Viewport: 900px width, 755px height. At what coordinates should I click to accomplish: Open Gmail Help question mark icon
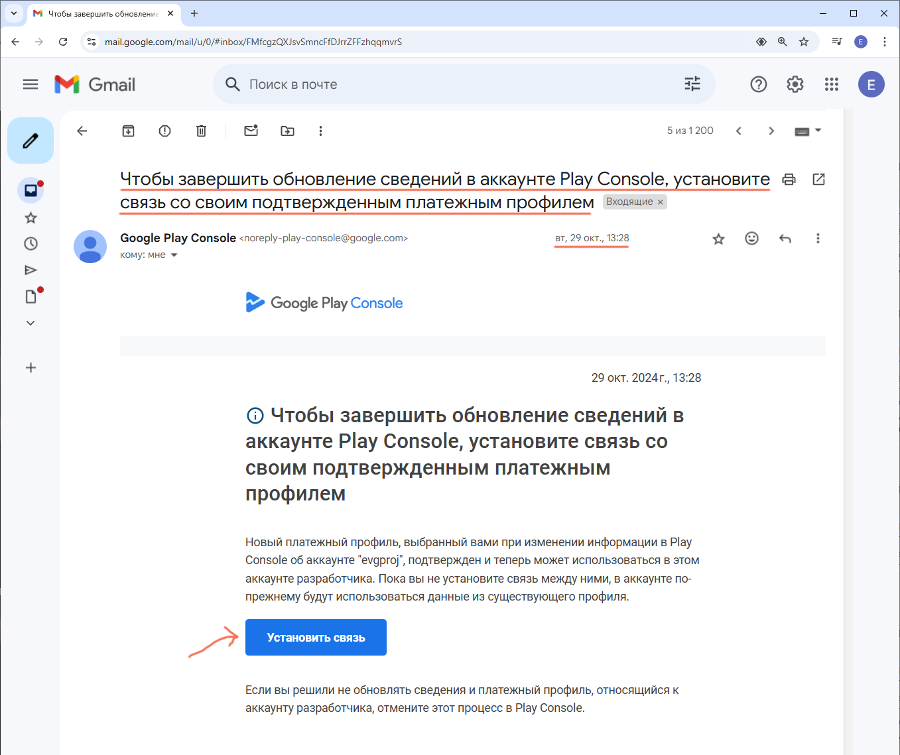point(759,84)
